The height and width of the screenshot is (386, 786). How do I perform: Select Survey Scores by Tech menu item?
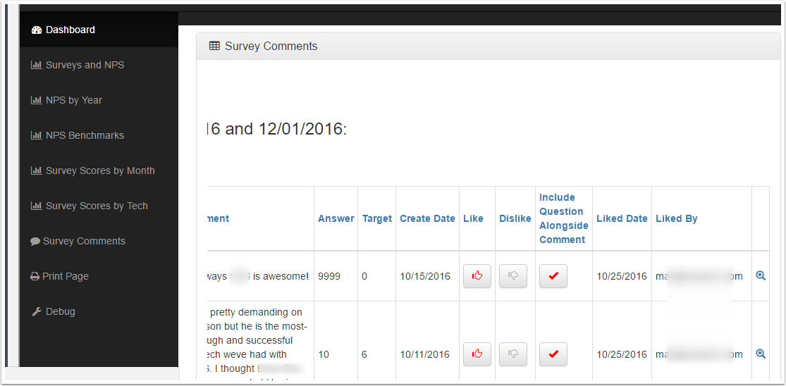click(90, 206)
